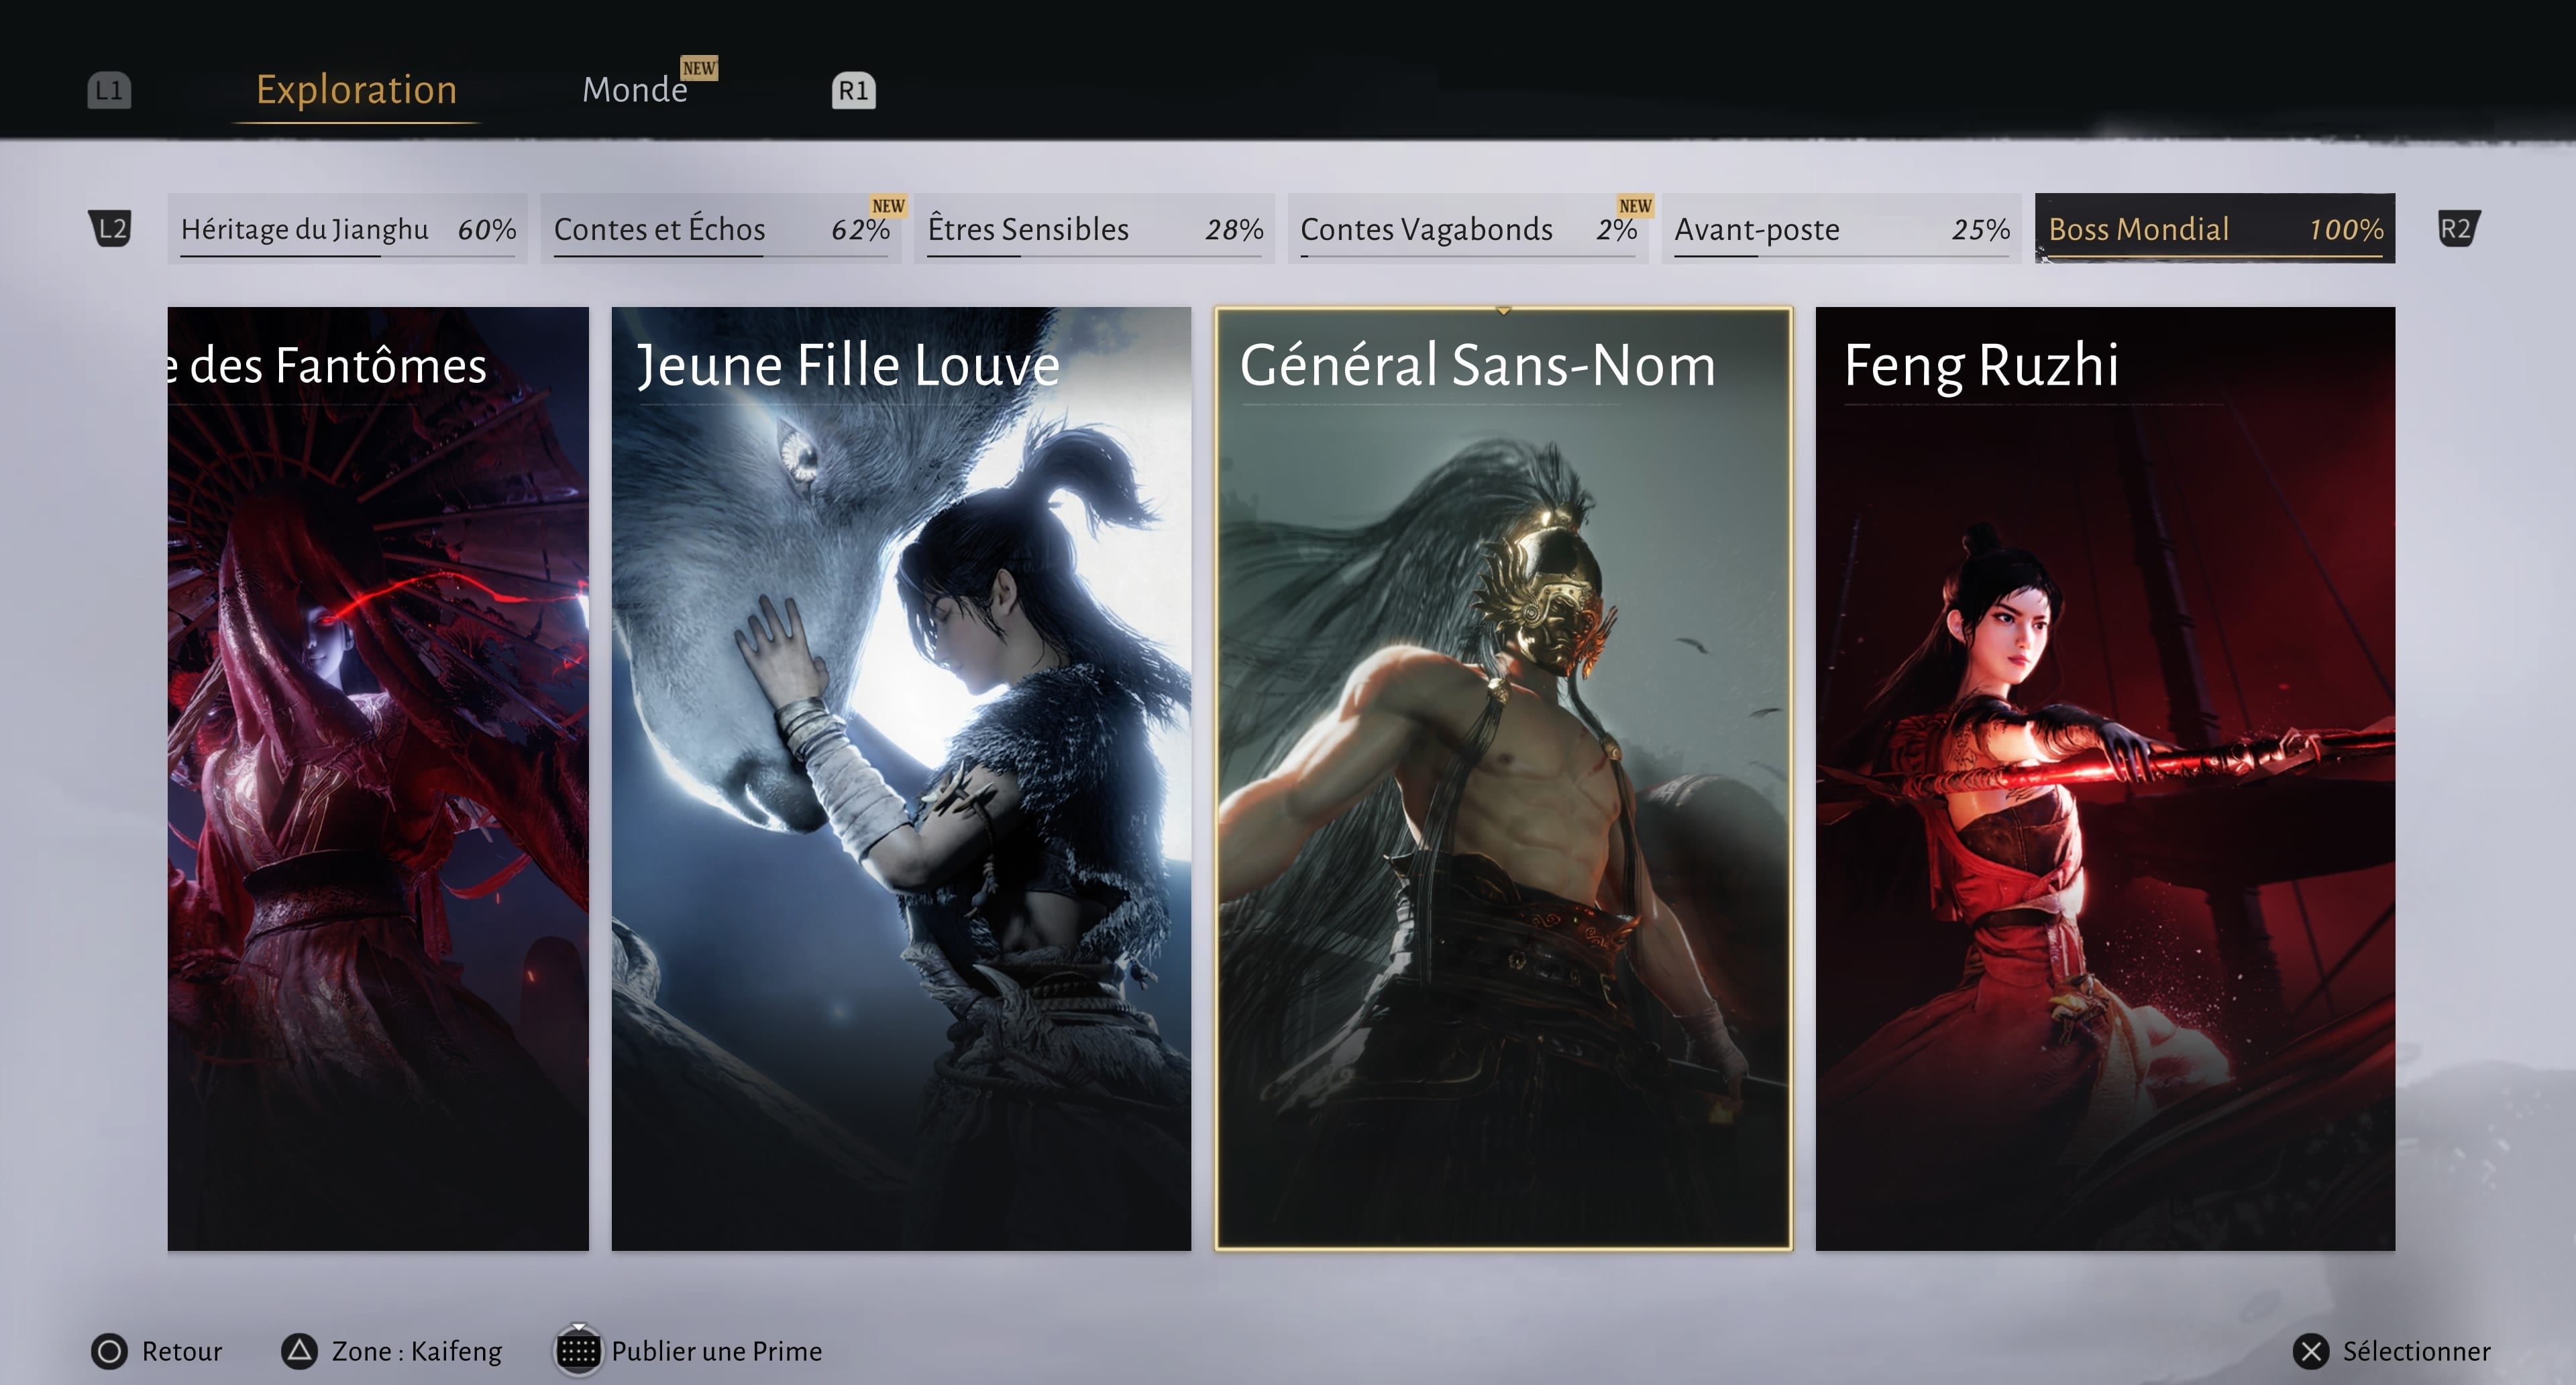This screenshot has width=2576, height=1385.
Task: Click Publier une Prime
Action: pyautogui.click(x=717, y=1351)
